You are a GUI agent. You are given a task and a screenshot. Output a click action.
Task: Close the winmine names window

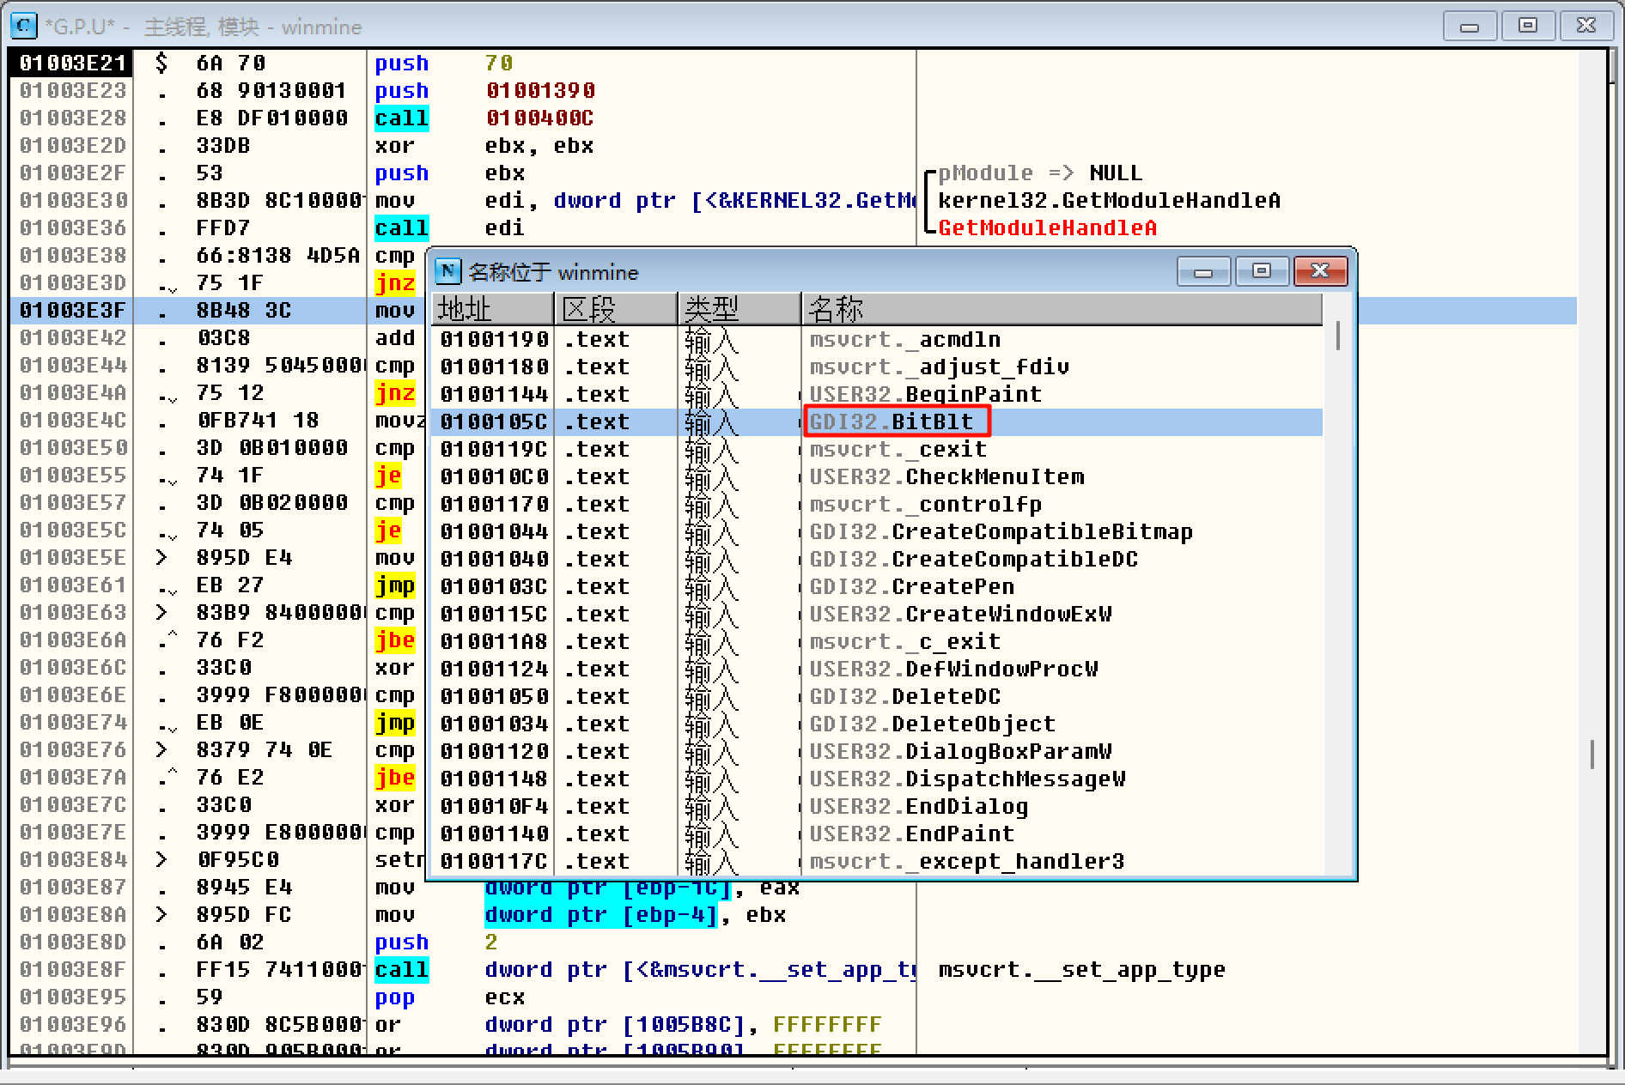1319,271
